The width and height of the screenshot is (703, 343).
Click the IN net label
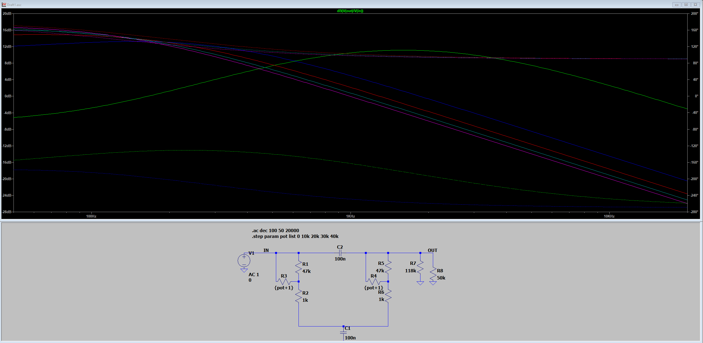(266, 250)
